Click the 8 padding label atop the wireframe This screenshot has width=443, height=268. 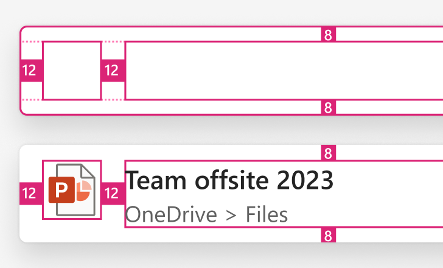tap(329, 34)
